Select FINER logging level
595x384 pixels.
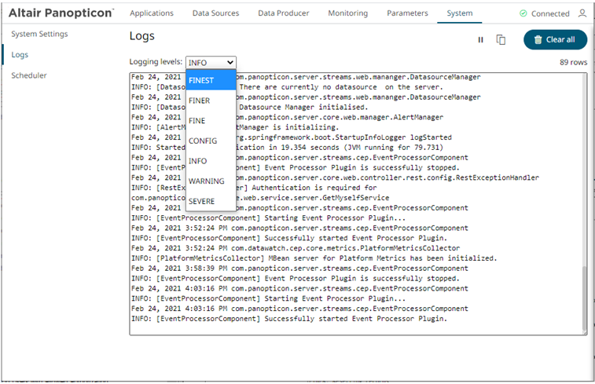click(x=211, y=101)
